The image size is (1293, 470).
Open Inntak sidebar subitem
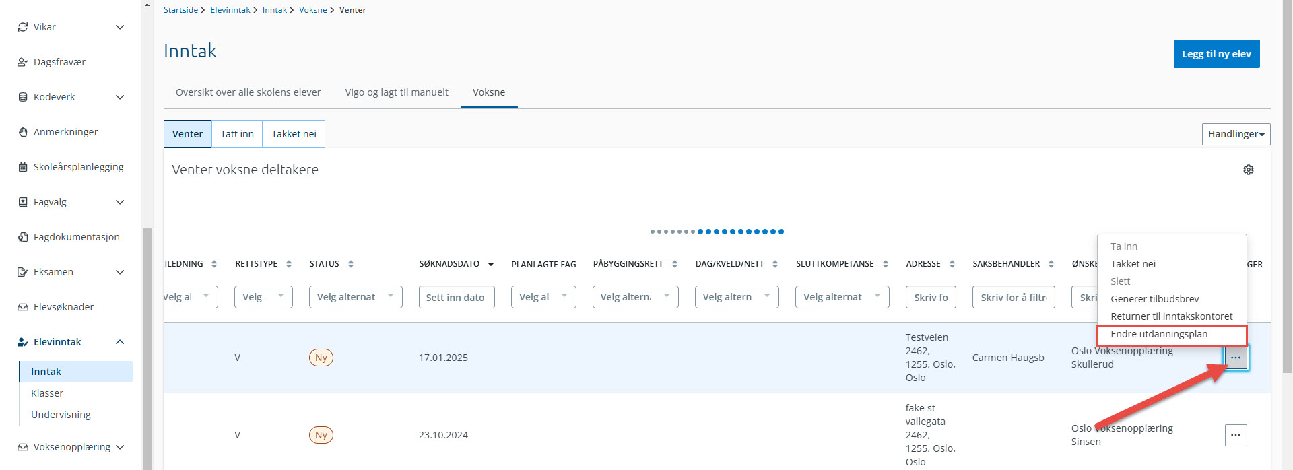pyautogui.click(x=76, y=372)
